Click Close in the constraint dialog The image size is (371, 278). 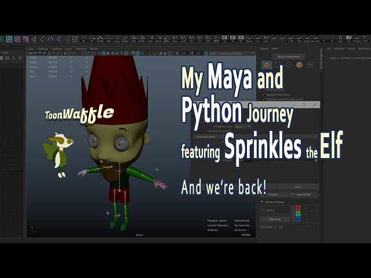(298, 186)
